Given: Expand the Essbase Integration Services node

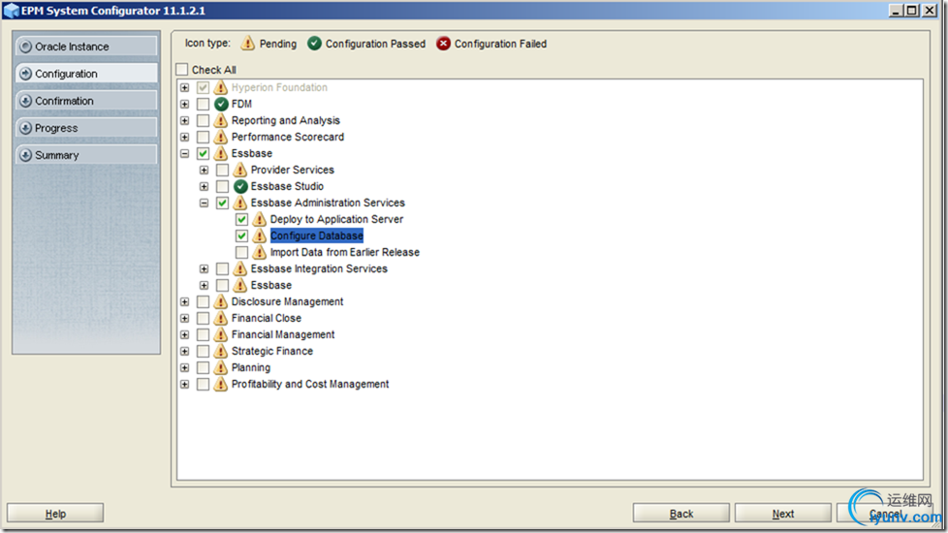Looking at the screenshot, I should (x=205, y=268).
